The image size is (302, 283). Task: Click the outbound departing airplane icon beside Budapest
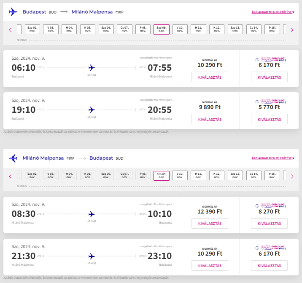tap(13, 12)
